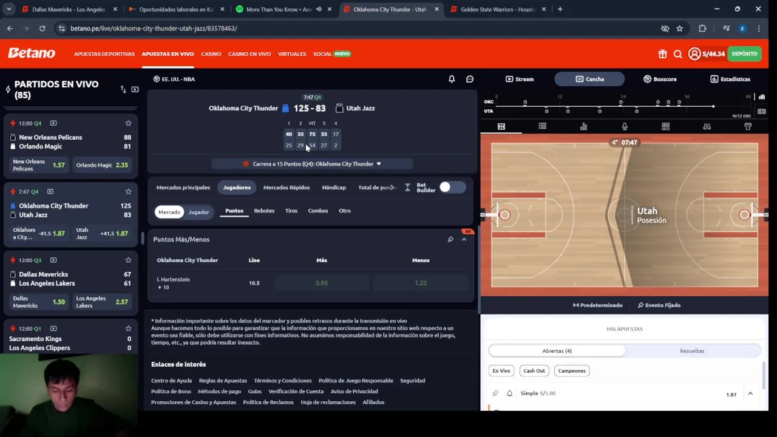Open Chrome extensions puzzle icon
The height and width of the screenshot is (437, 777).
pyautogui.click(x=702, y=29)
